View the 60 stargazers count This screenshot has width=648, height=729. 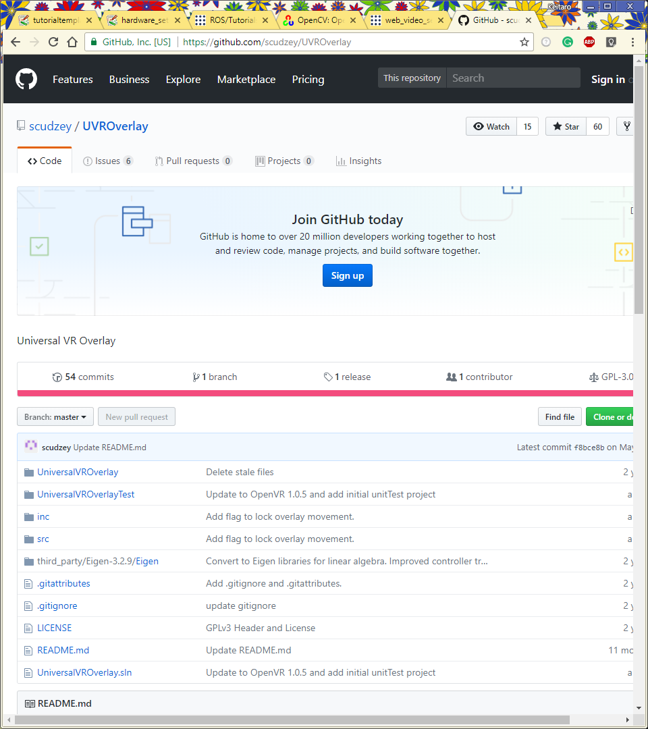tap(598, 126)
